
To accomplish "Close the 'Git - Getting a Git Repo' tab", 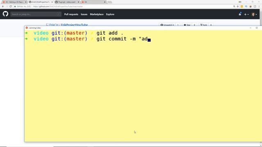I will pyautogui.click(x=25, y=2).
